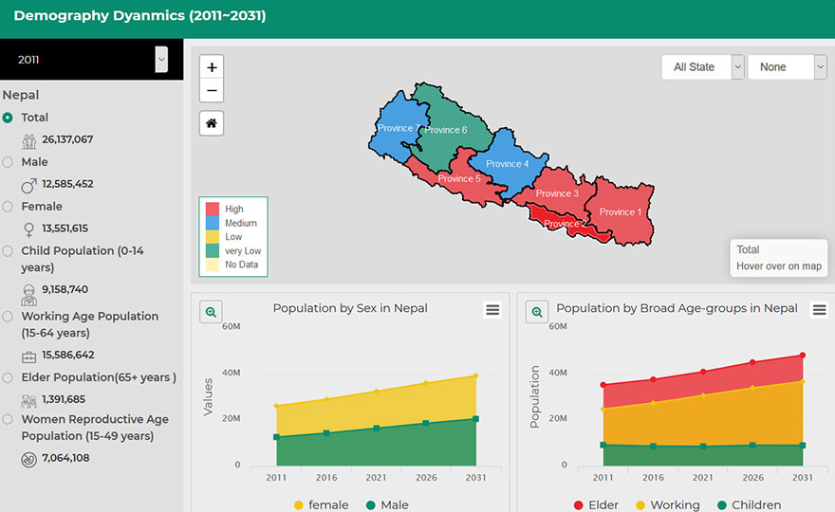
Task: Click the female symbol icon
Action: click(x=28, y=229)
